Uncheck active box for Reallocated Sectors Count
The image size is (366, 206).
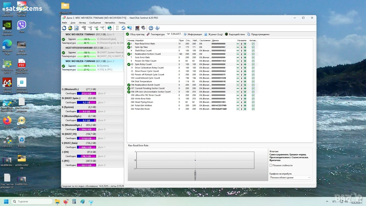coord(253,54)
